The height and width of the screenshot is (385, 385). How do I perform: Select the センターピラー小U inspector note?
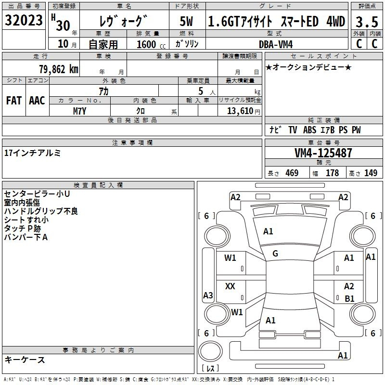[x=37, y=194]
